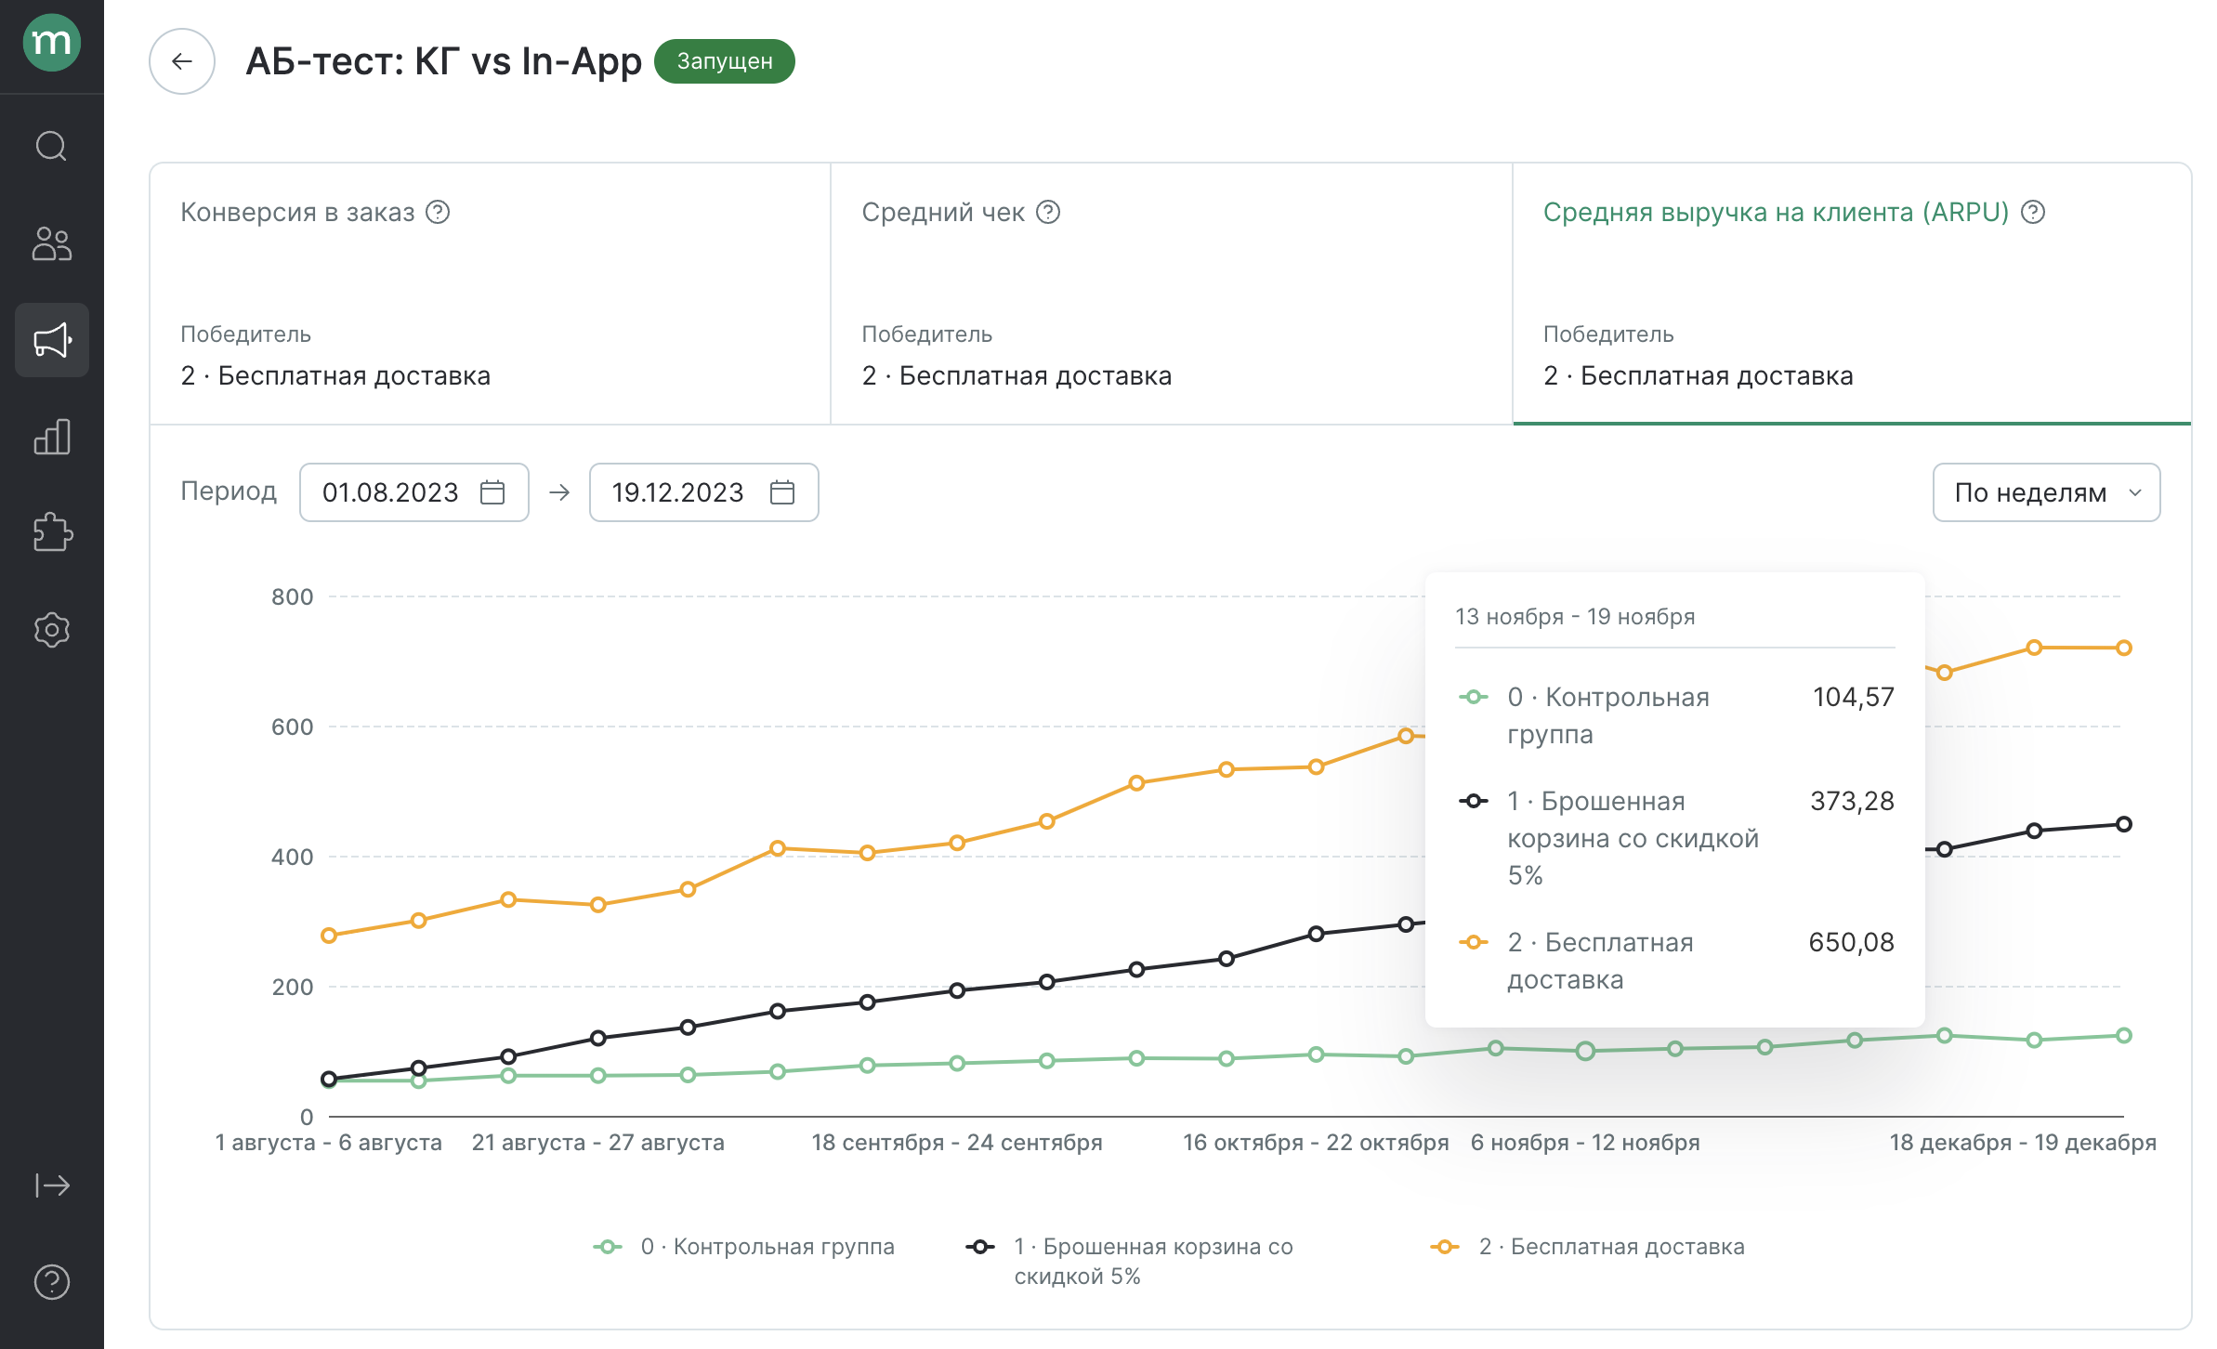Open settings gear icon in sidebar
The height and width of the screenshot is (1349, 2217).
pos(52,630)
